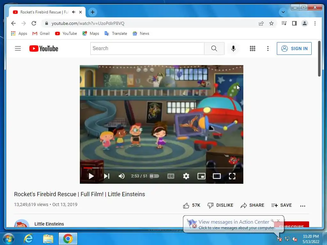Open Chrome's three-dot menu
This screenshot has height=245, width=327.
pos(315,23)
